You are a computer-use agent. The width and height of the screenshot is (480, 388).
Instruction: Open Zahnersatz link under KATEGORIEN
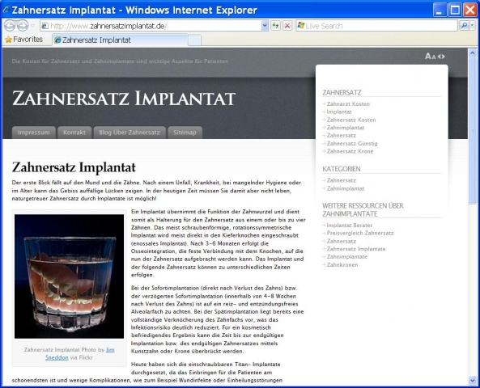[x=342, y=180]
